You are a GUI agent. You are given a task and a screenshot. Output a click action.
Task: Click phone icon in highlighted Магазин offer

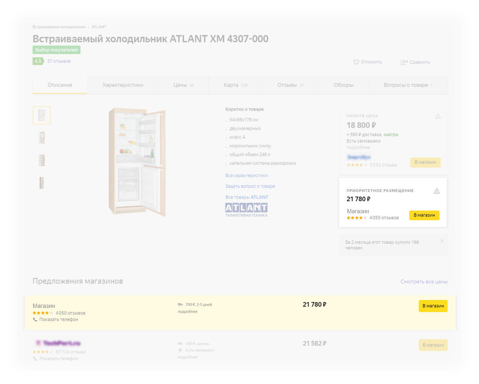[35, 319]
